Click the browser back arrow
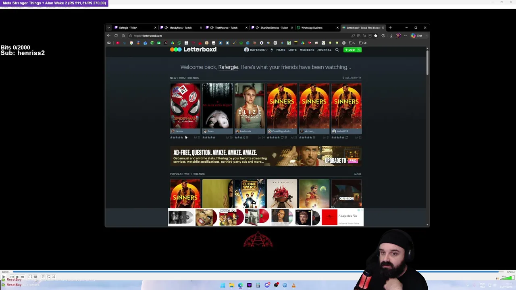The image size is (516, 290). 108,35
